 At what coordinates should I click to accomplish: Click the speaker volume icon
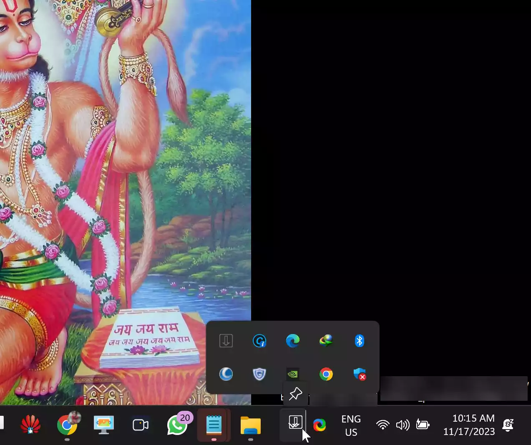click(x=403, y=425)
